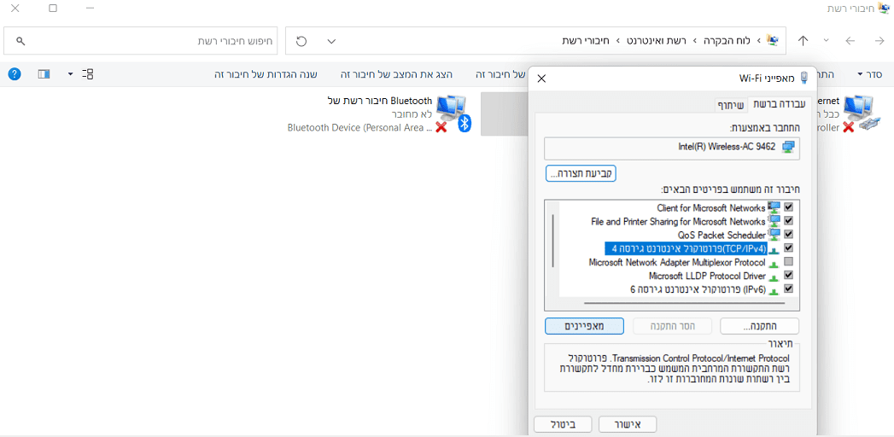894x437 pixels.
Task: Toggle the IPv6 protocol checkbox
Action: click(x=789, y=288)
